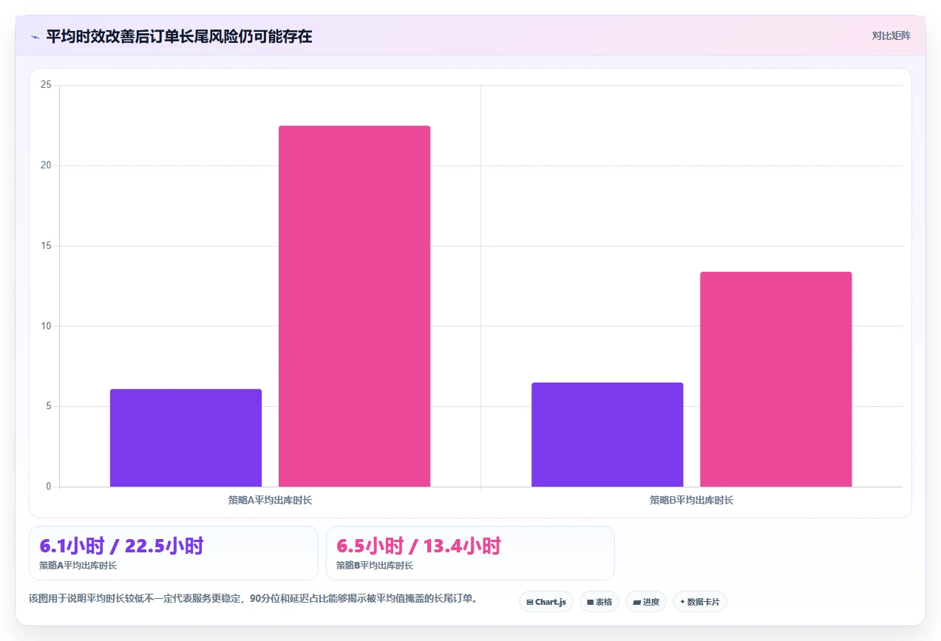The width and height of the screenshot is (941, 641).
Task: Click the purple bar for 策略B
Action: (x=607, y=434)
